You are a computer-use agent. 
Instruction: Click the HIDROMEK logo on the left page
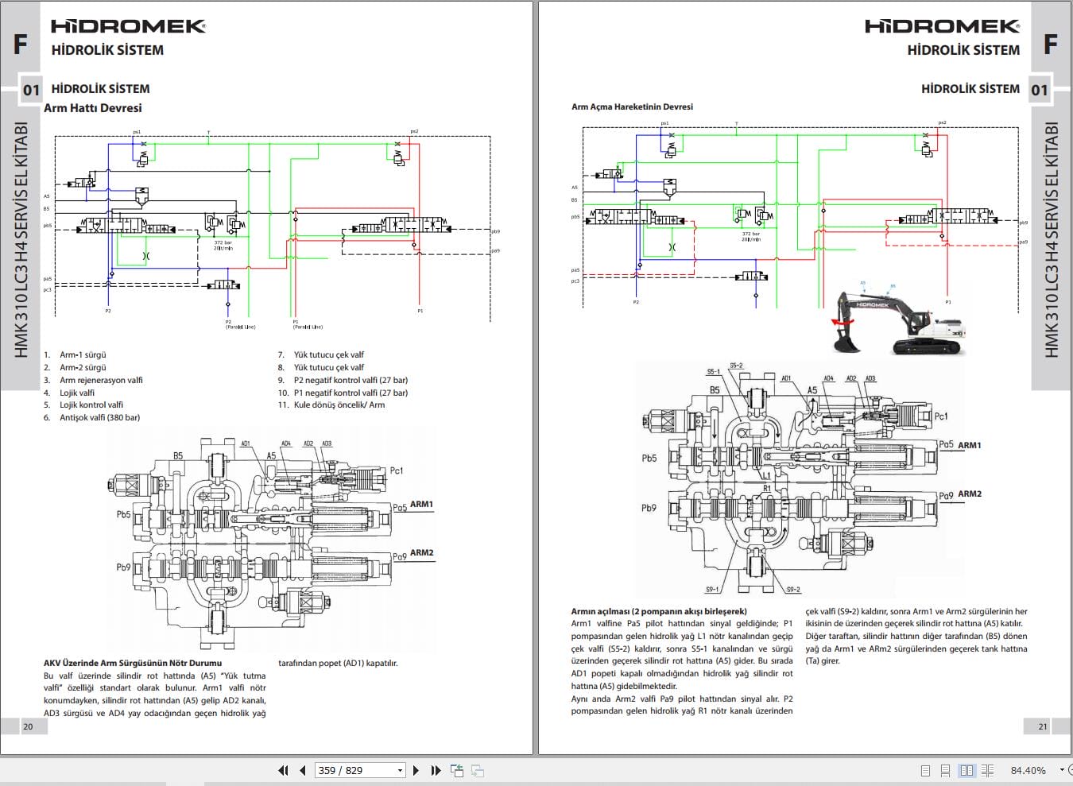127,26
